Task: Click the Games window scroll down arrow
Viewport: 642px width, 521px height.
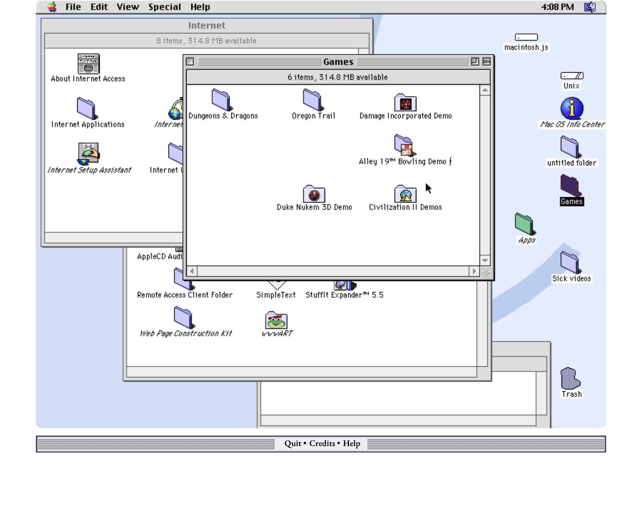Action: (x=485, y=260)
